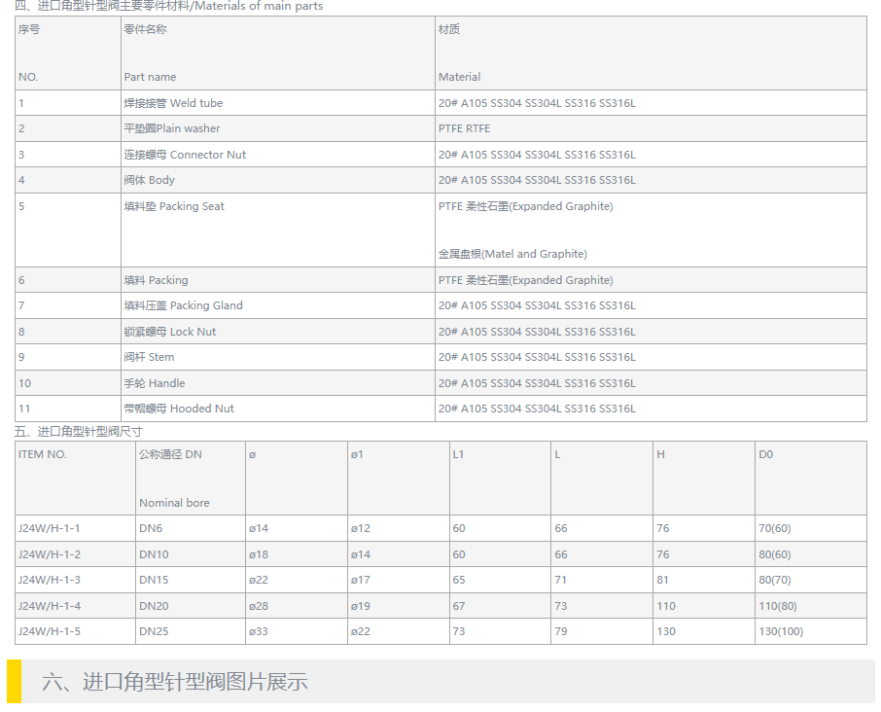Select the 'Plain washer' part name cell

pyautogui.click(x=172, y=128)
